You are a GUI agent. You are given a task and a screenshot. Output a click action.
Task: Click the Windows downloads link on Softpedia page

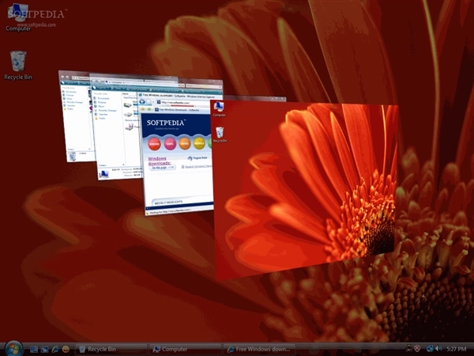162,161
